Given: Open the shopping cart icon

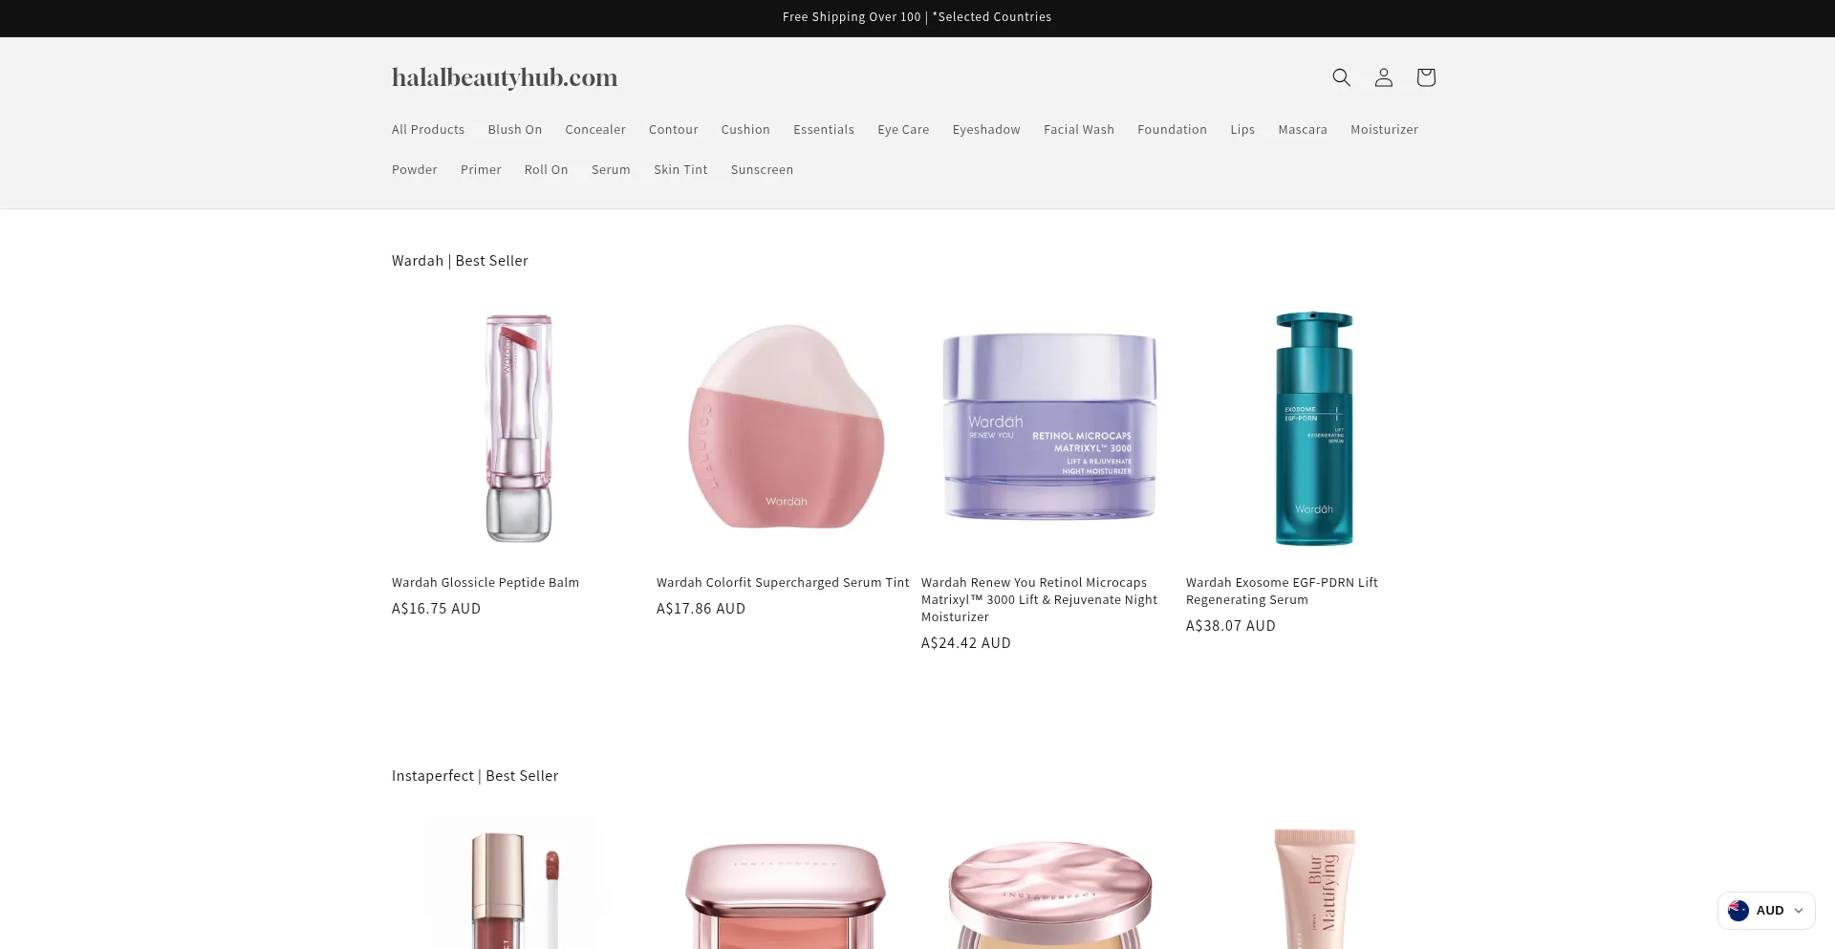Looking at the screenshot, I should [x=1426, y=77].
